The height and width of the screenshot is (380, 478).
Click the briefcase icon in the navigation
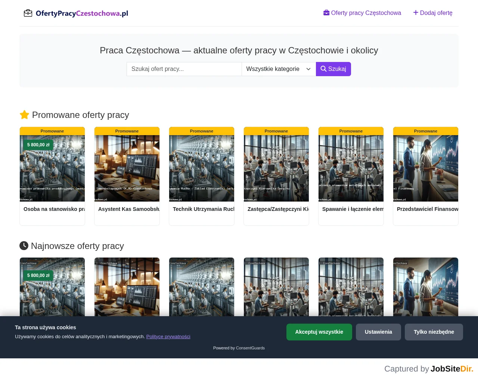click(326, 13)
